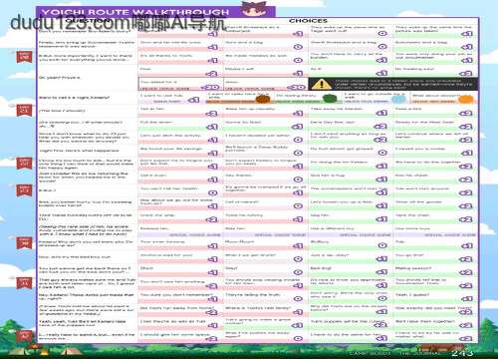The height and width of the screenshot is (359, 498).
Task: Choose the 'Bad dog!' answer
Action: tap(351, 270)
